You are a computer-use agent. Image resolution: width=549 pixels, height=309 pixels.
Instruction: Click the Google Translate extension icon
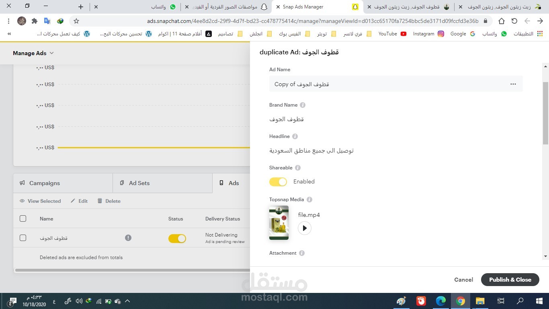[47, 21]
